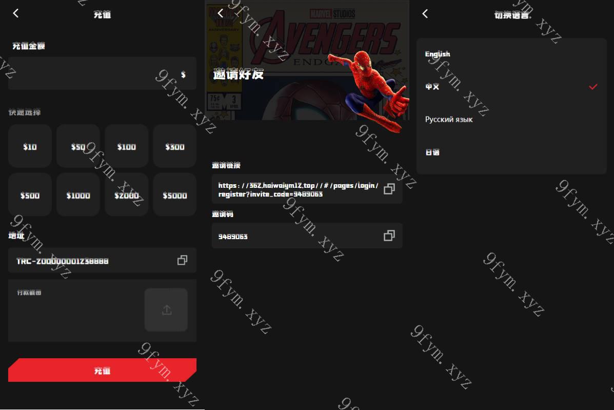Click the dollar sign in amount field
Screen dimensions: 614x410
click(x=183, y=74)
